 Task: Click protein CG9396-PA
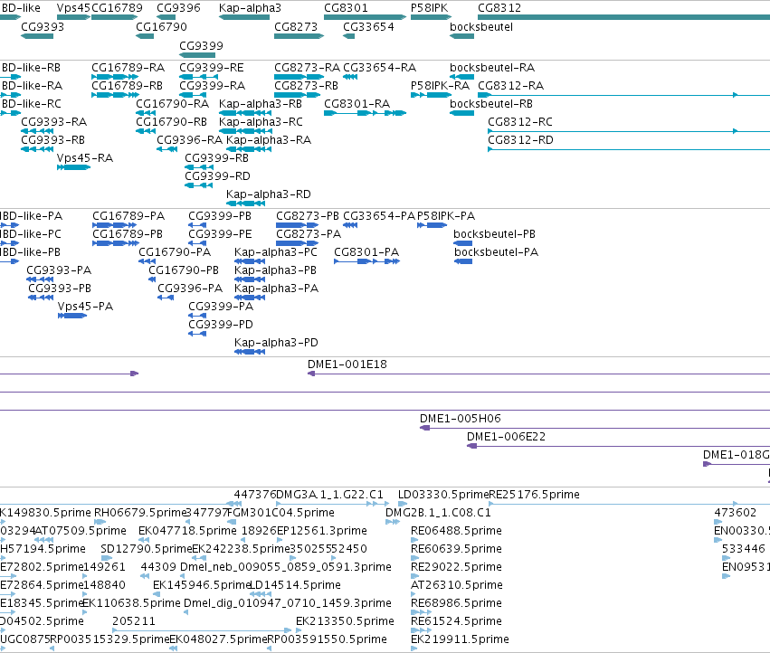tap(190, 288)
